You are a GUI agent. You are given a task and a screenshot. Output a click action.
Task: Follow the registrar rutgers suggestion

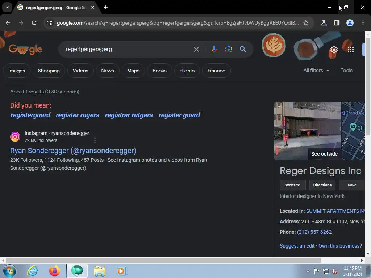129,115
